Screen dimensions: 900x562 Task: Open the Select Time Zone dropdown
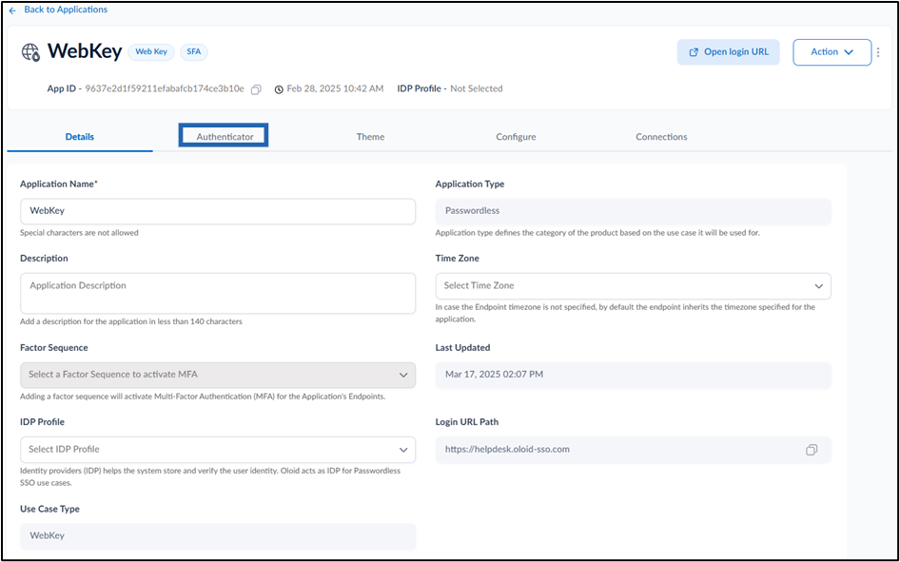point(633,285)
